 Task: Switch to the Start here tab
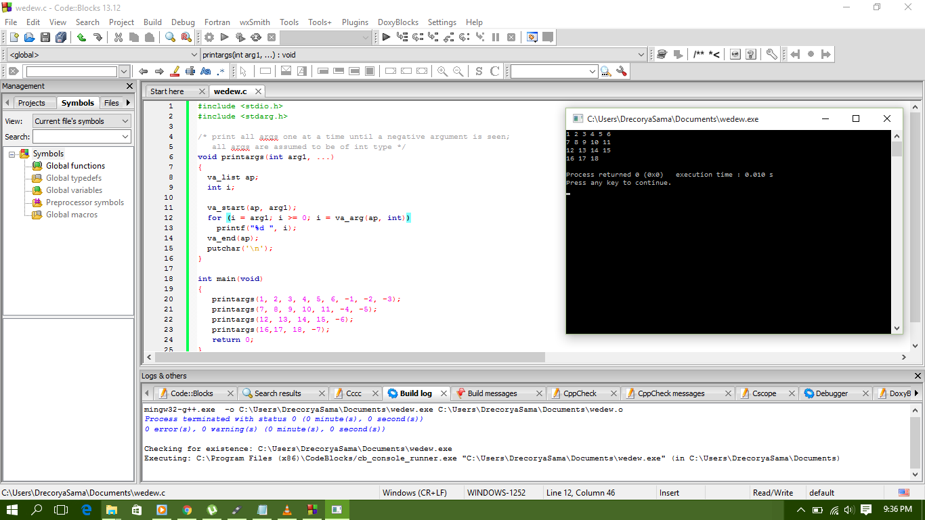click(167, 91)
